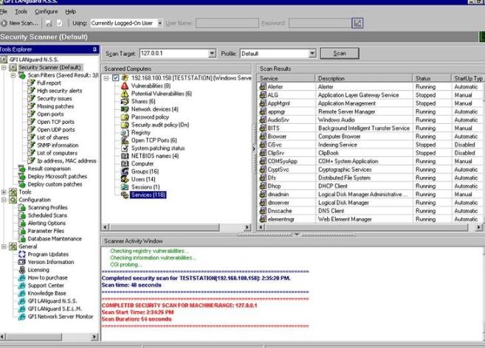The height and width of the screenshot is (348, 485).
Task: Click the Potential Vulnerabilities yellow warning icon
Action: click(x=124, y=94)
